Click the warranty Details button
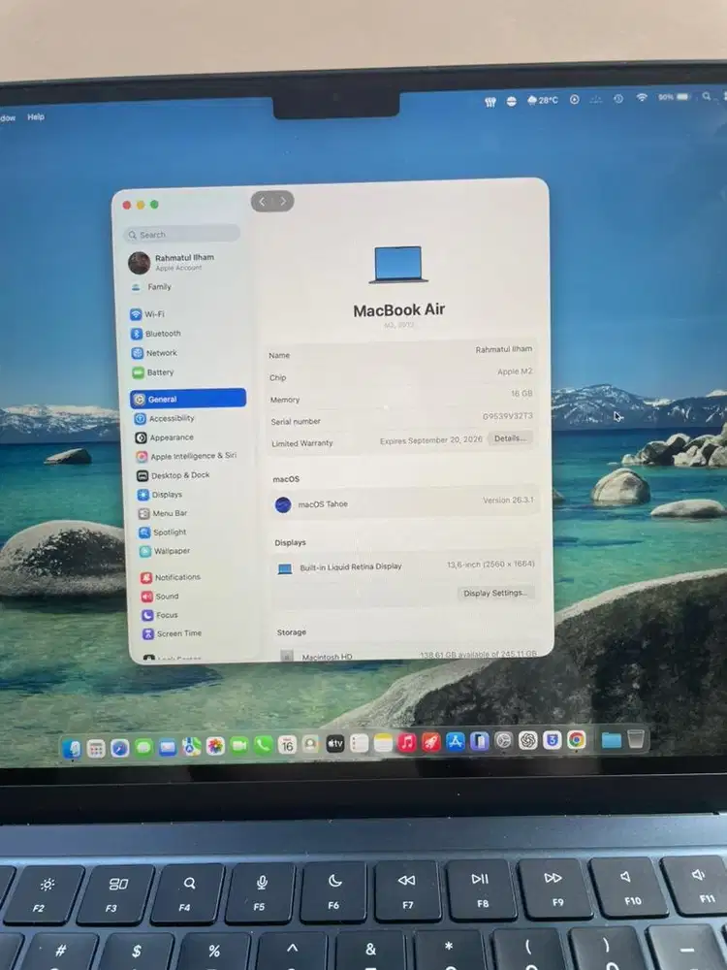The image size is (727, 970). [x=510, y=438]
